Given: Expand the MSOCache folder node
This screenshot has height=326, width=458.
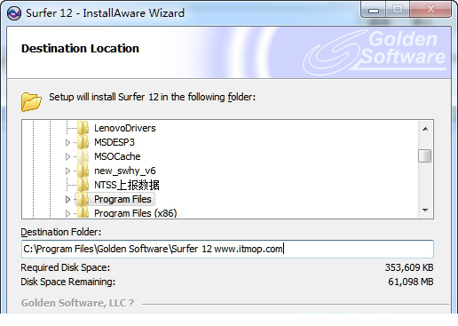Looking at the screenshot, I should [67, 156].
